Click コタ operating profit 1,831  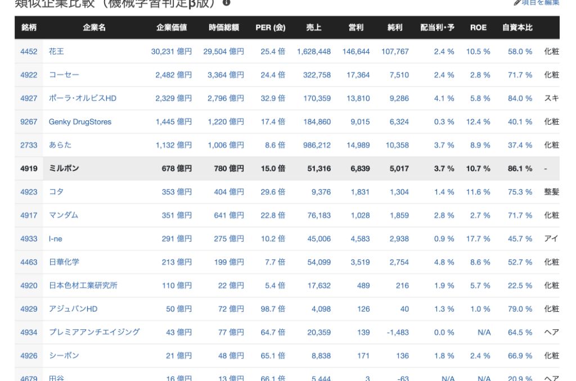click(x=361, y=192)
